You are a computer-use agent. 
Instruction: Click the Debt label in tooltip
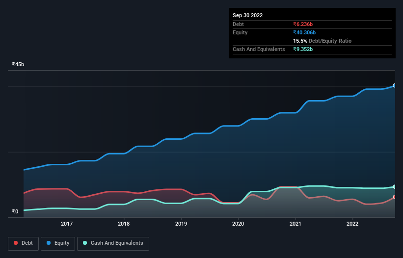coord(238,24)
